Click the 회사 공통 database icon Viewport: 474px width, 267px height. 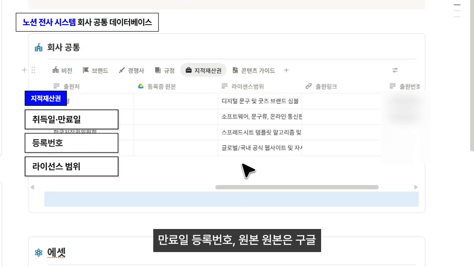click(x=39, y=47)
